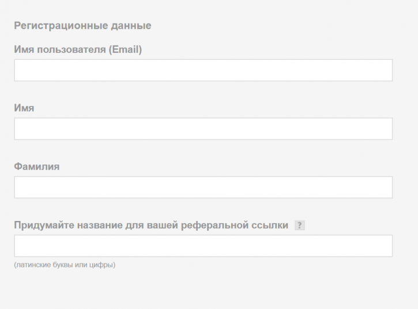Click into the Имя text field

click(x=204, y=129)
